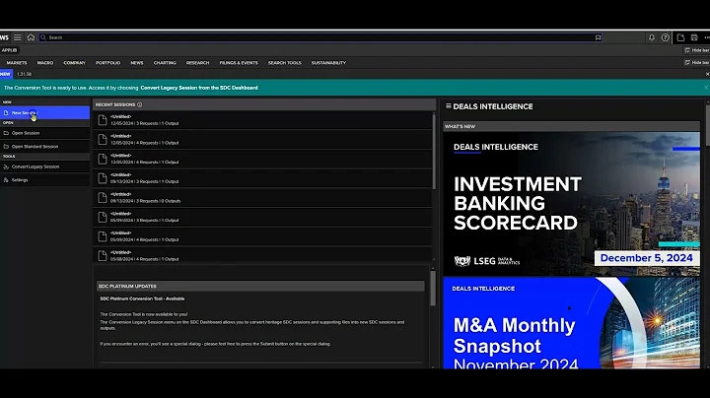Choose Convert Legacy Session under Tools

pos(44,166)
